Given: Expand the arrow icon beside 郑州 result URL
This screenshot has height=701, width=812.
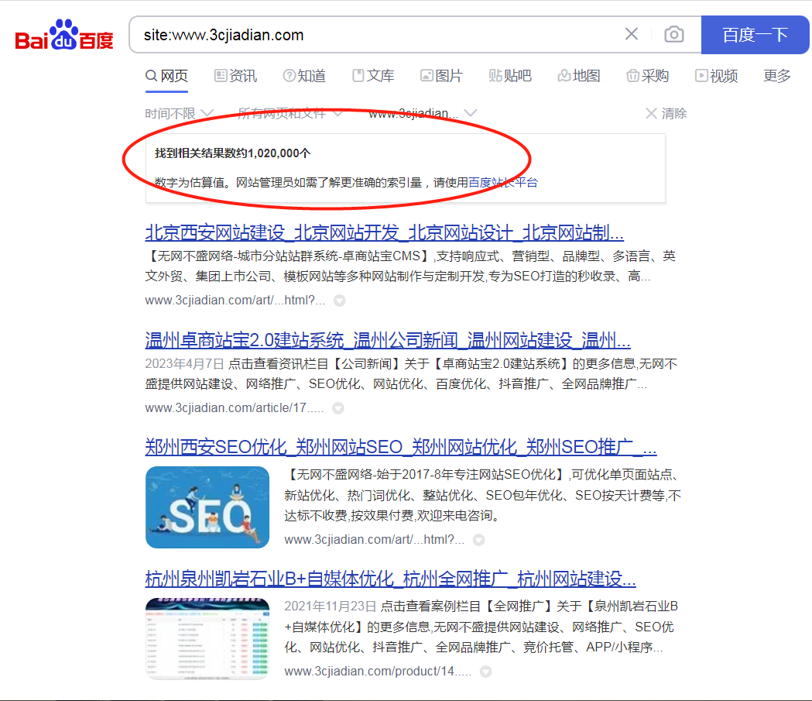Looking at the screenshot, I should coord(479,540).
